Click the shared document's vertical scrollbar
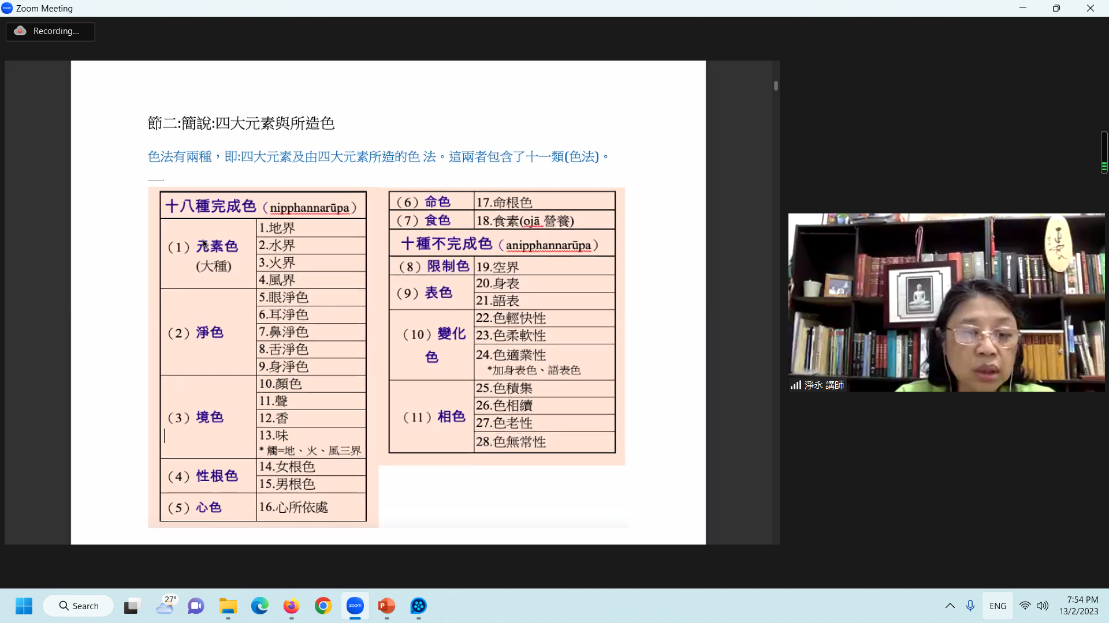1109x623 pixels. [776, 86]
